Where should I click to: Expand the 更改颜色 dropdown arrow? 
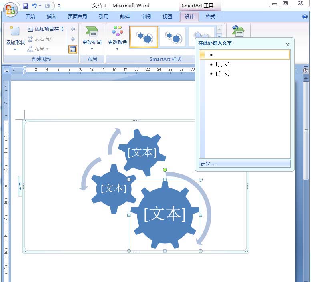(x=117, y=49)
